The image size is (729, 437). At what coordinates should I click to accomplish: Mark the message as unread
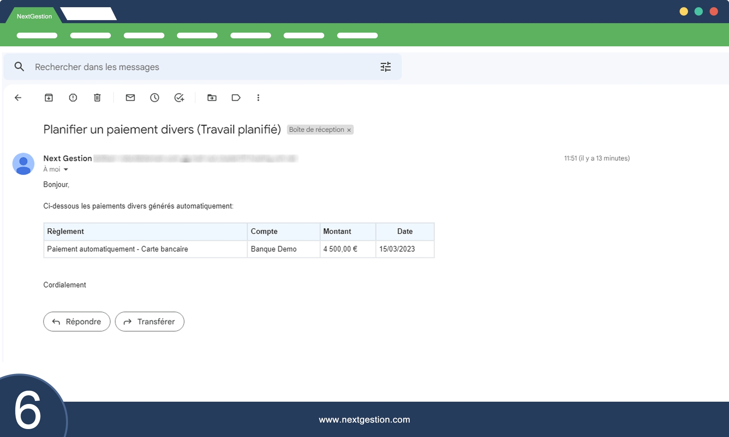[x=130, y=98]
